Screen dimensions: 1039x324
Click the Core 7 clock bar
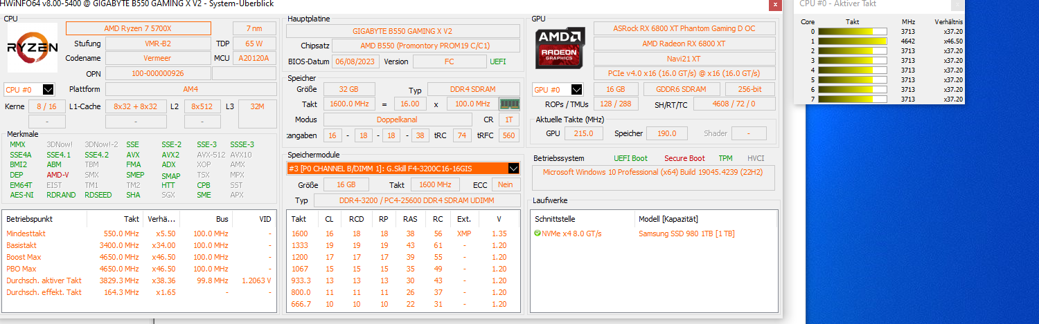click(x=853, y=99)
